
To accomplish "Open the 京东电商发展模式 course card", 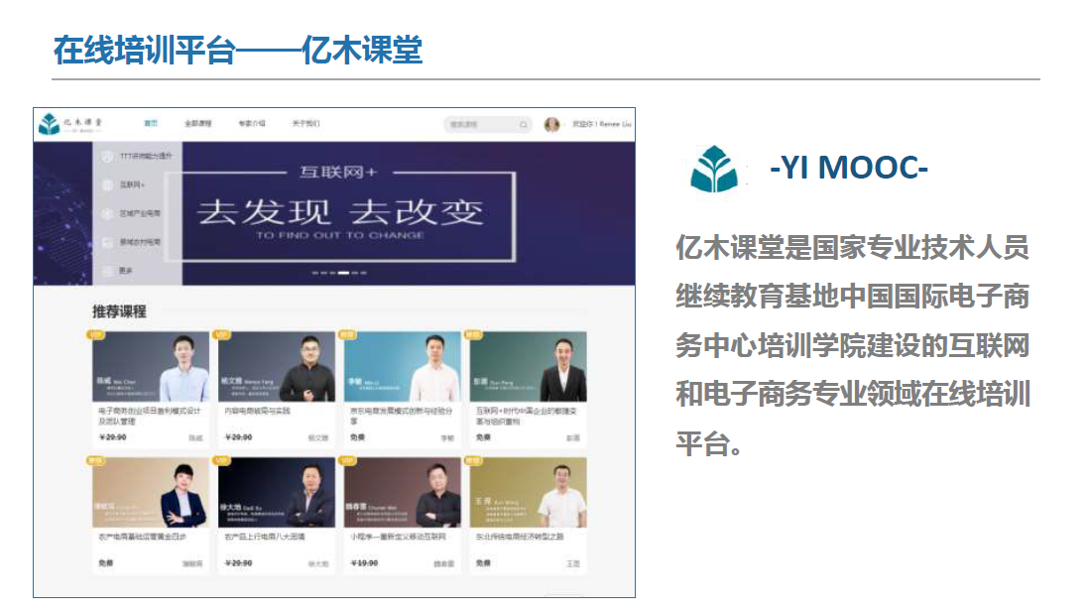I will point(402,388).
